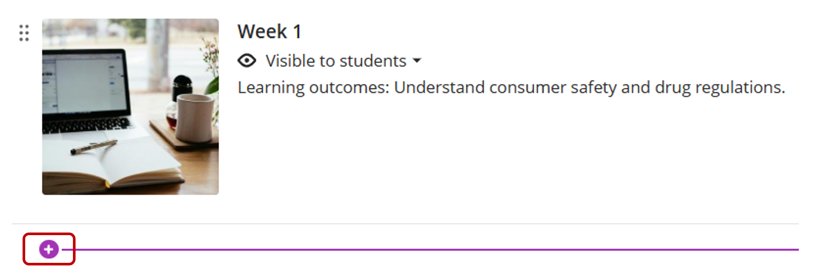
Task: Grab the Week 1 drag handle
Action: pos(24,33)
